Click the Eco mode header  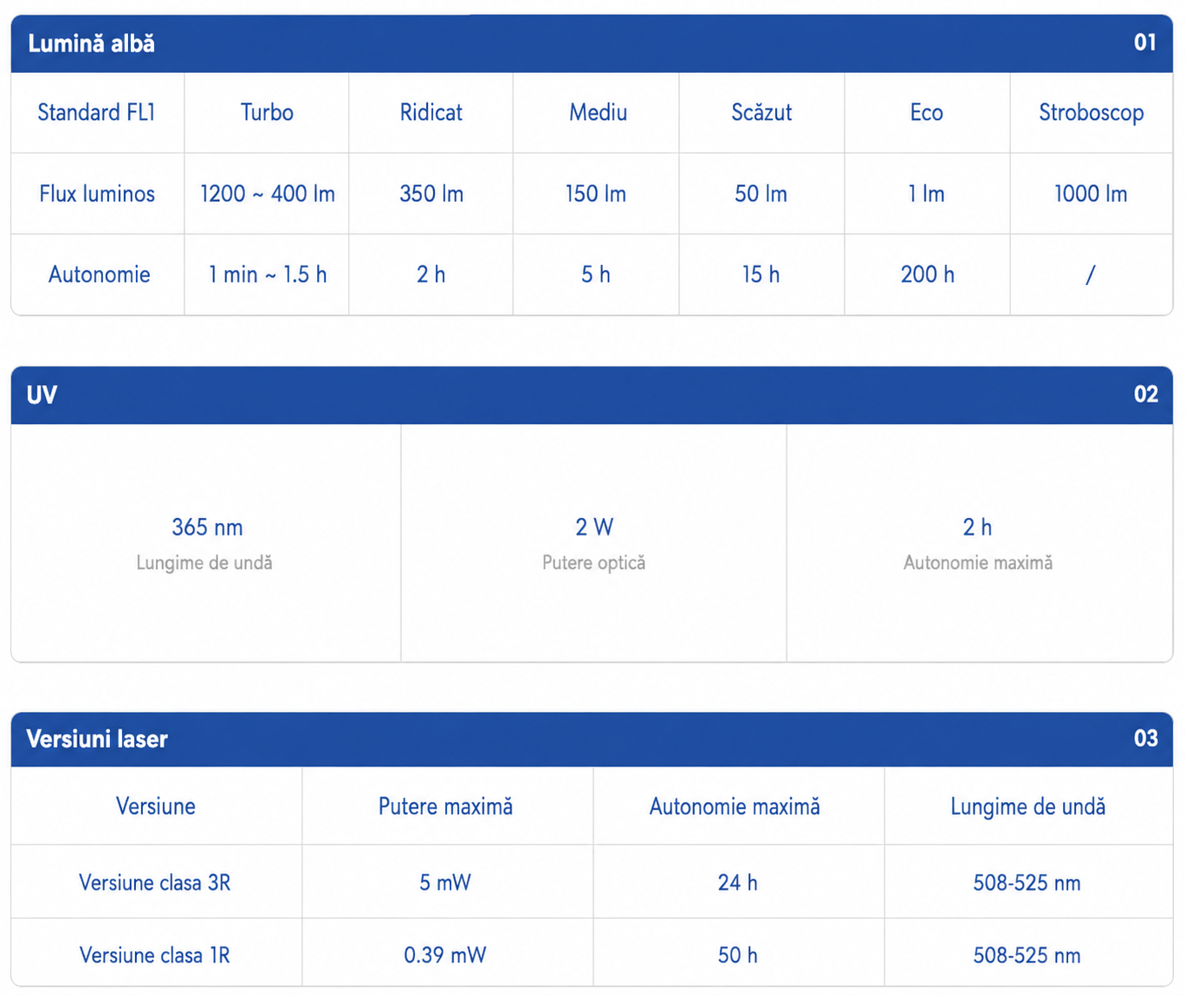(x=926, y=113)
